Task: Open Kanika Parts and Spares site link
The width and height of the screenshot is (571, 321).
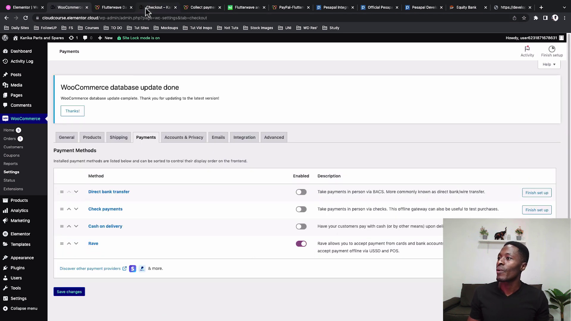Action: click(39, 38)
